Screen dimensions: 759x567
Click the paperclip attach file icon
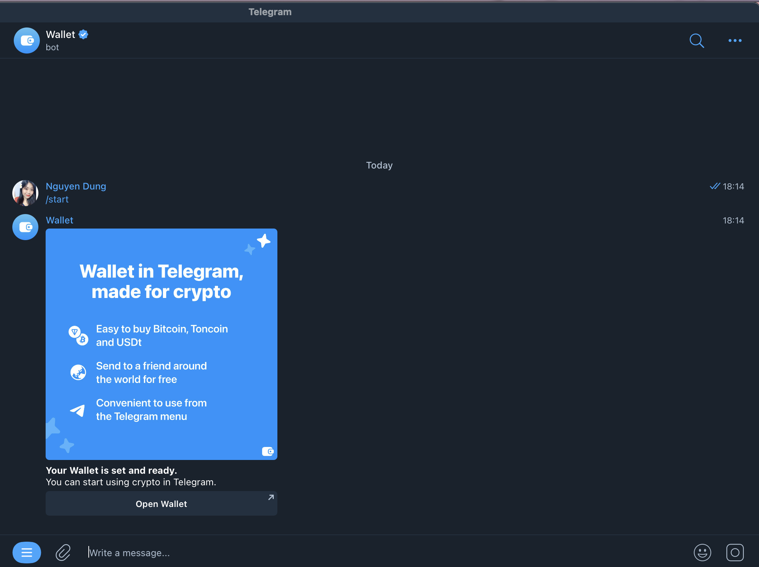pyautogui.click(x=63, y=552)
